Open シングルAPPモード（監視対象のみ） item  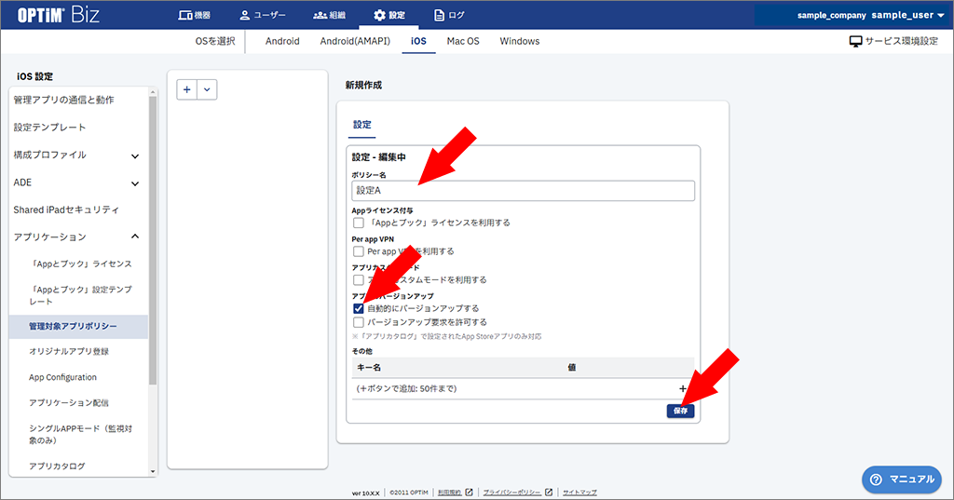coord(80,434)
